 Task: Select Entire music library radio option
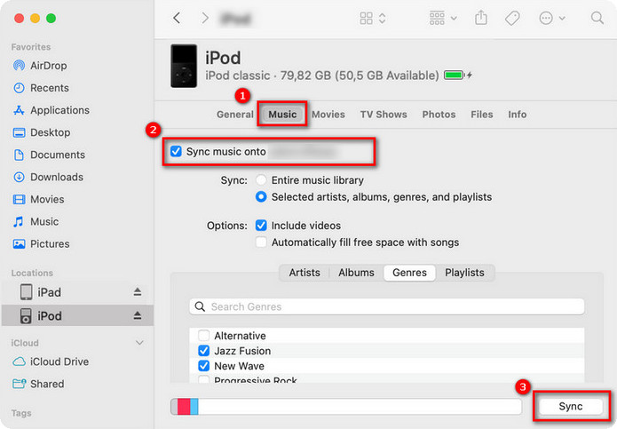(x=261, y=180)
